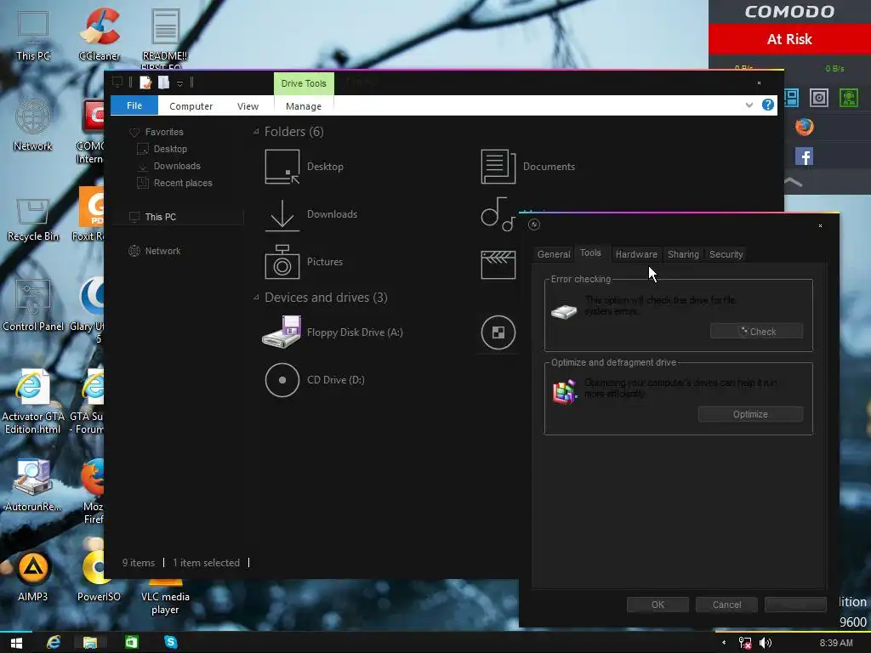Launch AIMP3 from the desktop
871x653 pixels.
(33, 576)
